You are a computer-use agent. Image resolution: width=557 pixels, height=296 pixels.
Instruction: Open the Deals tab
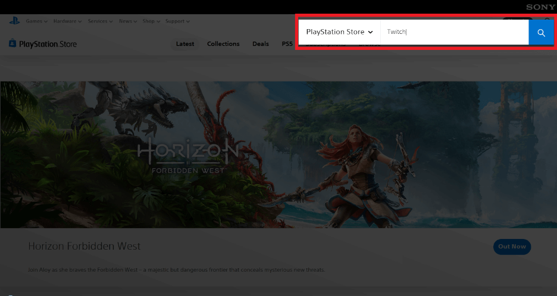point(261,44)
